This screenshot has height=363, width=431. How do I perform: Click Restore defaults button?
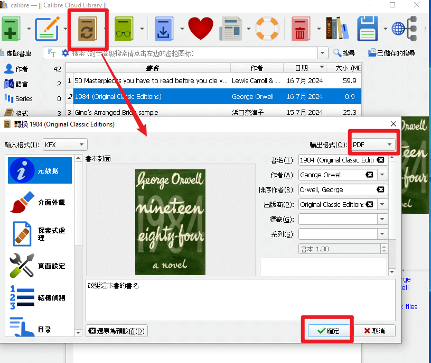pos(117,331)
